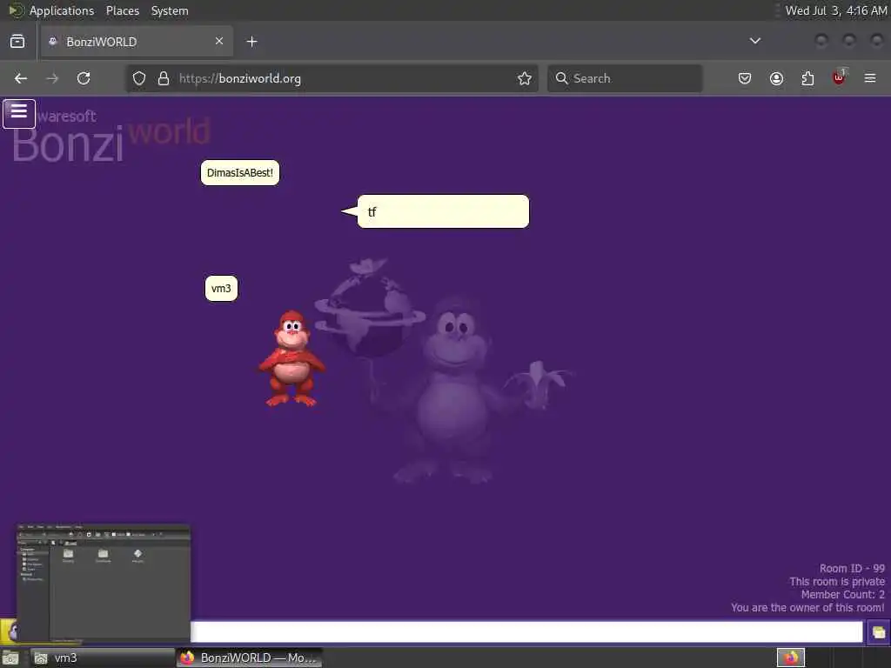Viewport: 891px width, 668px height.
Task: Click the 'This room is private' text
Action: 836,582
